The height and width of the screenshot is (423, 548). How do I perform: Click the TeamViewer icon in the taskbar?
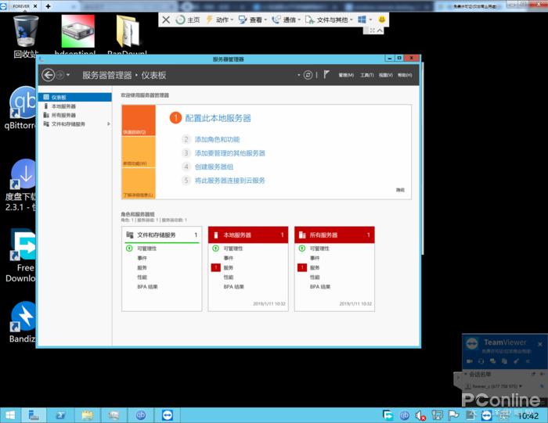click(x=167, y=414)
